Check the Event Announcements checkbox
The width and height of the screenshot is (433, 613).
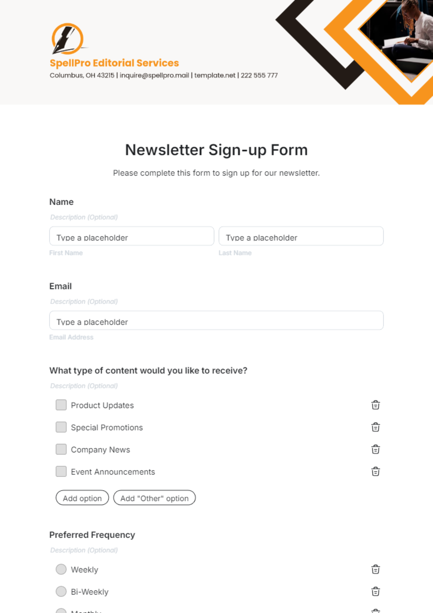pyautogui.click(x=61, y=471)
